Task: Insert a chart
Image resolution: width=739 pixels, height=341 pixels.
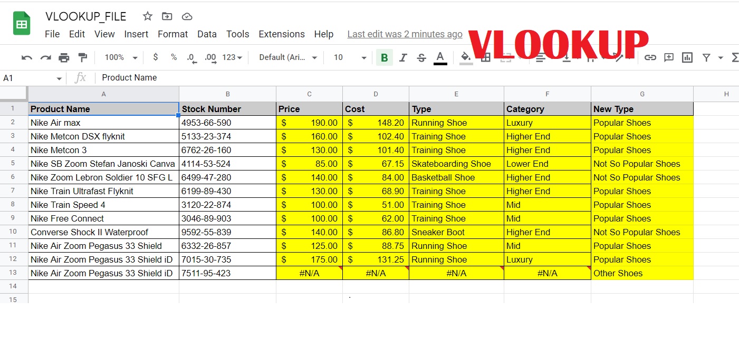Action: coord(687,57)
